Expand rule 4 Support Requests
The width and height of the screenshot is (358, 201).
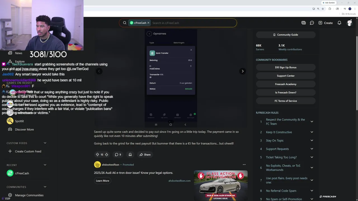click(x=312, y=149)
